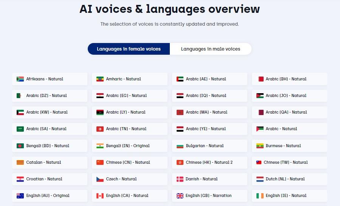Image resolution: width=340 pixels, height=206 pixels.
Task: Open Arabic (LY) - Natural label
Action: [x=126, y=112]
